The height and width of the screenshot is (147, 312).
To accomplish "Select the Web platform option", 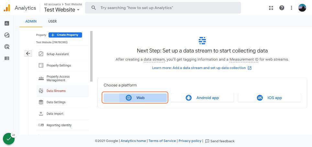I will coord(135,98).
